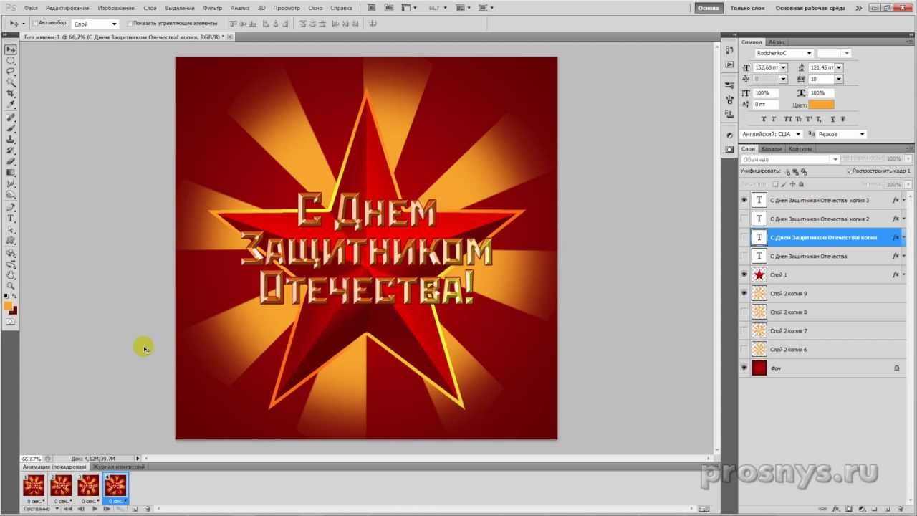This screenshot has height=516, width=917.
Task: Hide the 'Фон' background layer
Action: tap(744, 368)
